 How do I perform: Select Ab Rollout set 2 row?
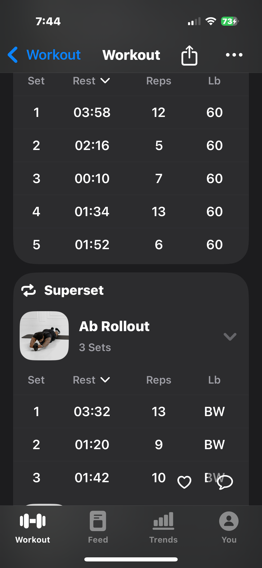pyautogui.click(x=131, y=445)
